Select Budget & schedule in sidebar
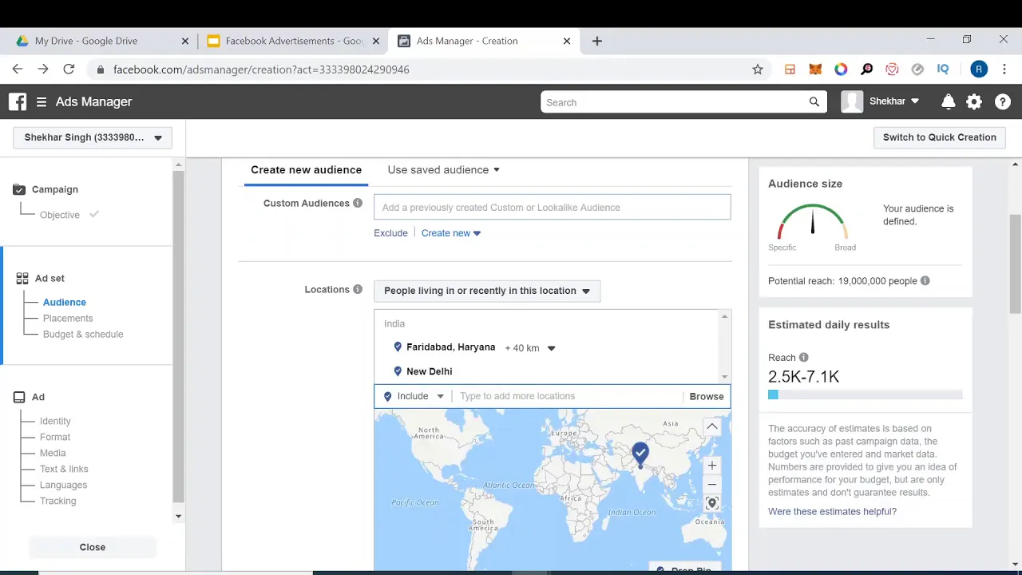 [x=83, y=334]
